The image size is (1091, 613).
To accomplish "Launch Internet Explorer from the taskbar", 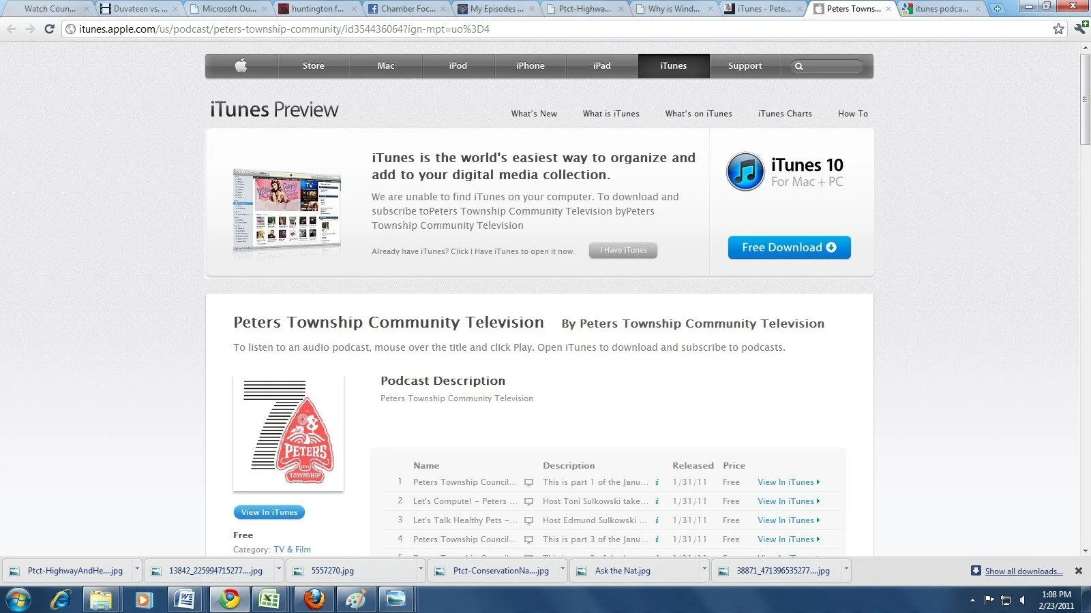I will pyautogui.click(x=61, y=600).
